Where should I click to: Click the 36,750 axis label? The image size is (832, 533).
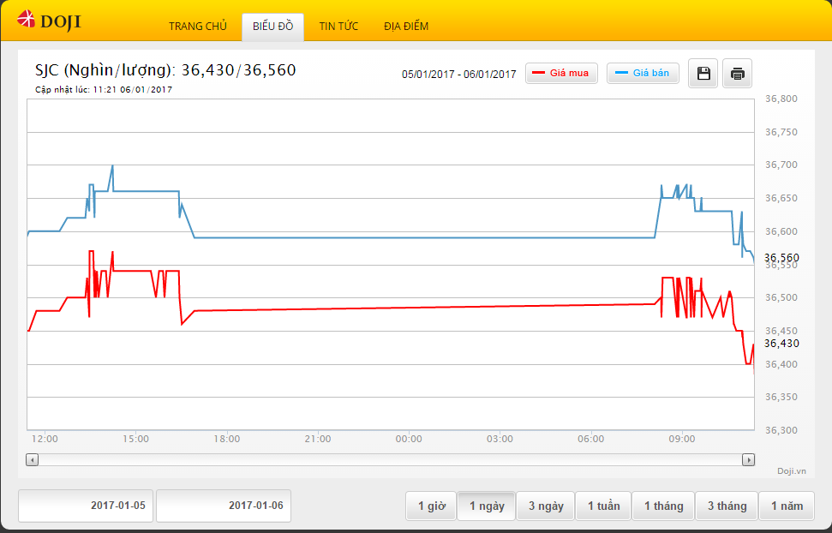[781, 132]
